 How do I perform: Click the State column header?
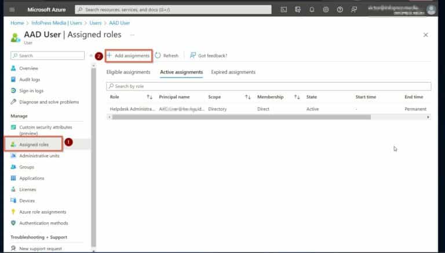click(311, 97)
